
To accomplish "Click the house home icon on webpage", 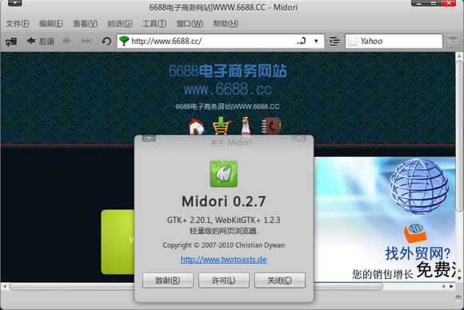I will (x=197, y=126).
